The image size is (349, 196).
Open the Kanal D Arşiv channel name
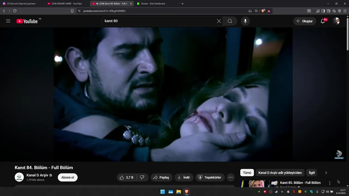coord(37,175)
